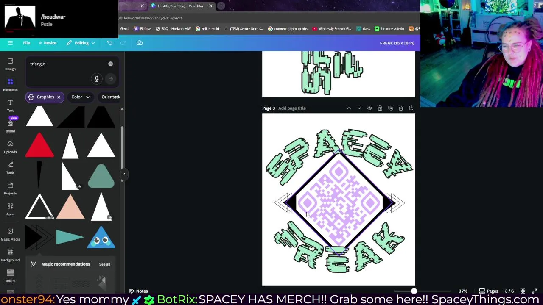543x305 pixels.
Task: Hide Page 3 with the eye icon
Action: [x=369, y=108]
